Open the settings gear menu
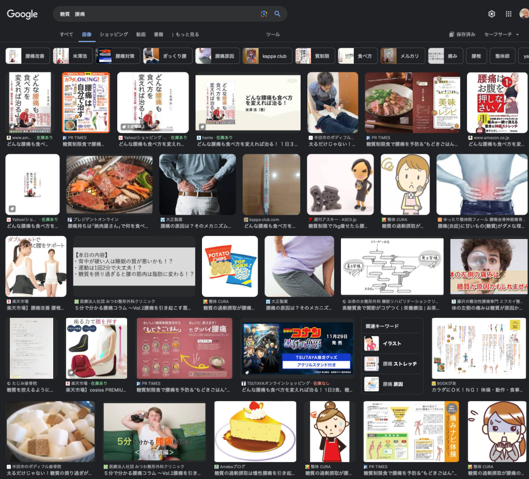 (491, 14)
